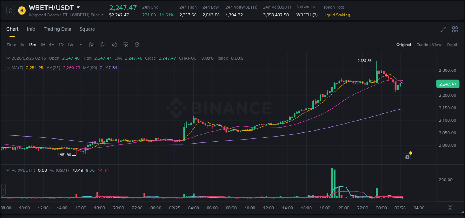
Task: Switch to the Trading Data tab
Action: 57,29
